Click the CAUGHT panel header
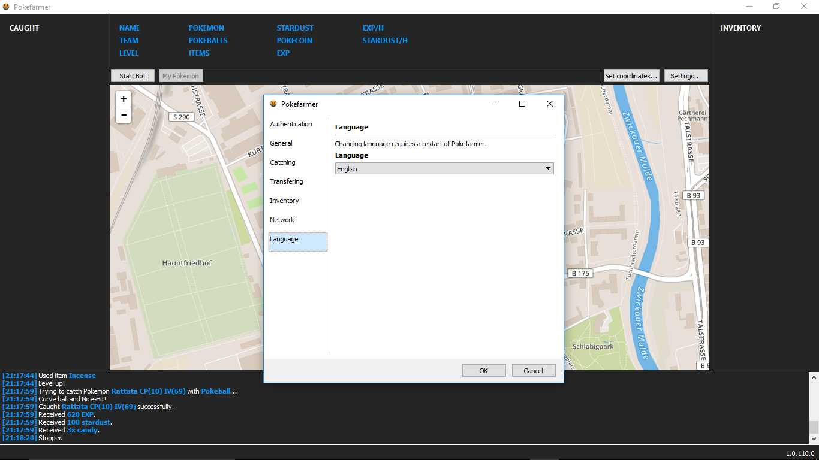Image resolution: width=819 pixels, height=460 pixels. tap(24, 28)
